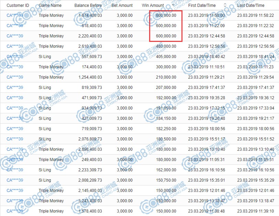Open customer link in 819,309.73 balance row
The width and height of the screenshot is (279, 216).
(x=15, y=88)
